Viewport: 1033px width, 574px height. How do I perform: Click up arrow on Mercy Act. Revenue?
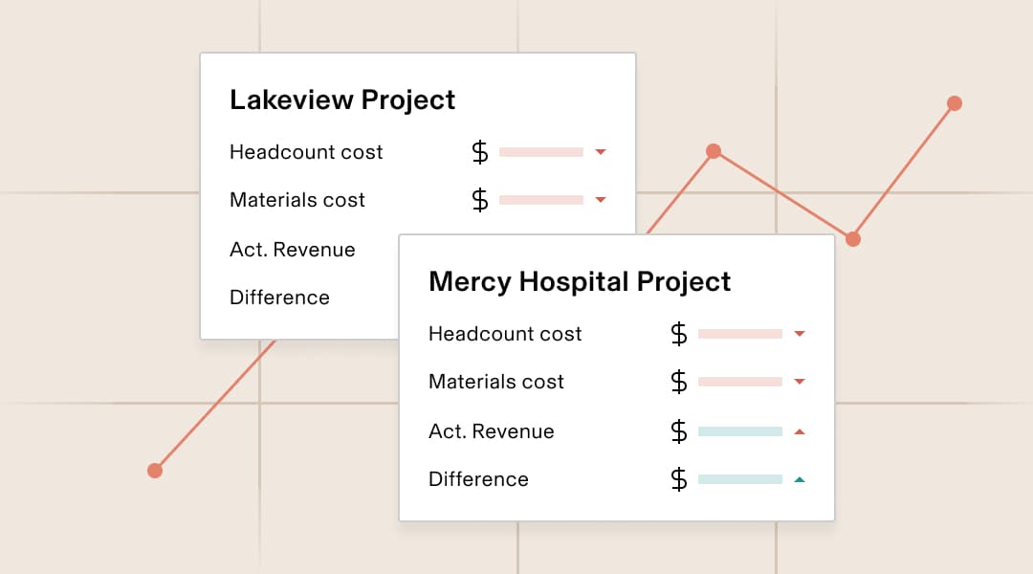pyautogui.click(x=801, y=431)
